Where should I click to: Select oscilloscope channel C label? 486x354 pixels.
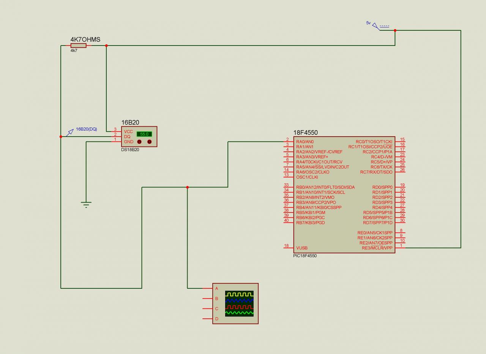pyautogui.click(x=217, y=308)
